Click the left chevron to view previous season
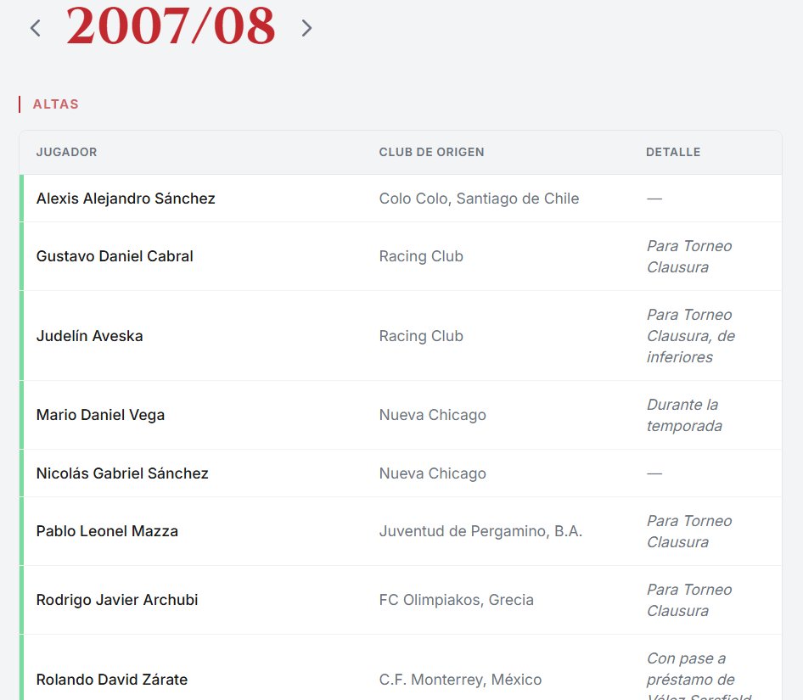Image resolution: width=803 pixels, height=700 pixels. click(x=35, y=28)
